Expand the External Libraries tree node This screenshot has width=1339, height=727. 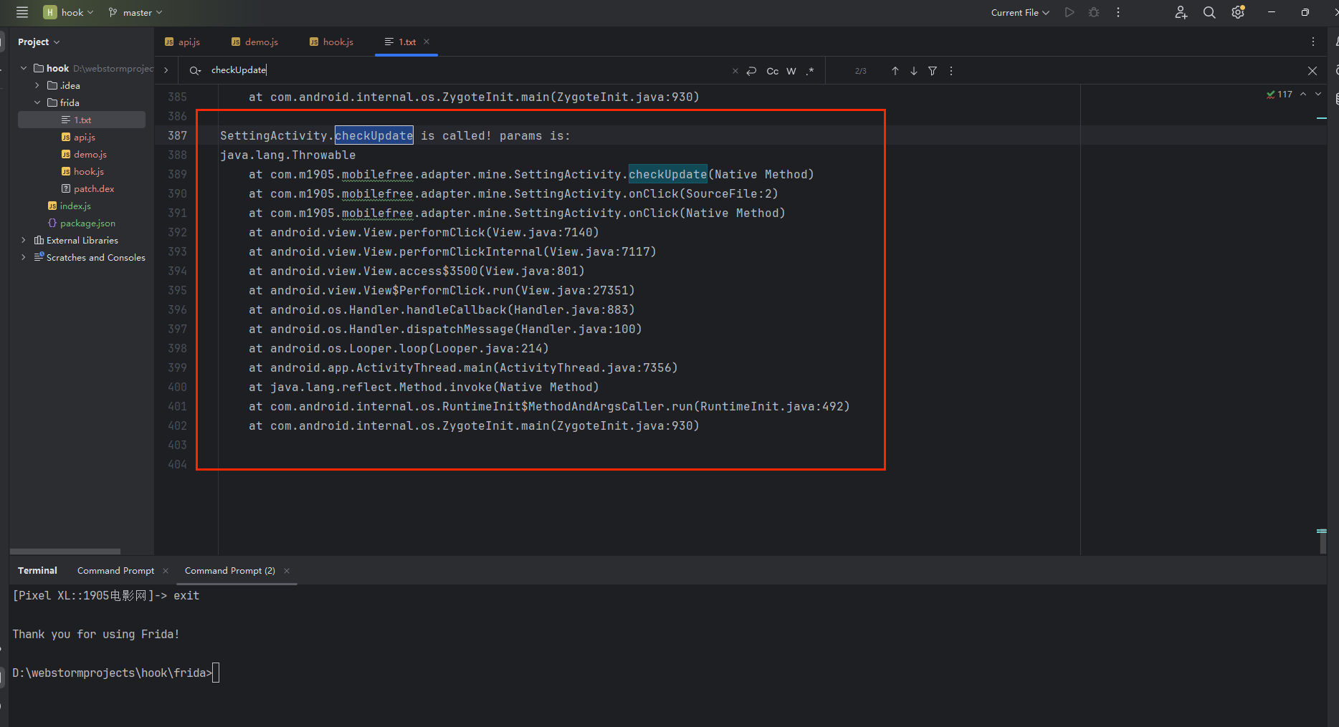coord(24,240)
